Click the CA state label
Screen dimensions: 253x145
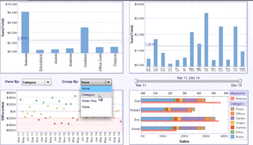(156, 69)
